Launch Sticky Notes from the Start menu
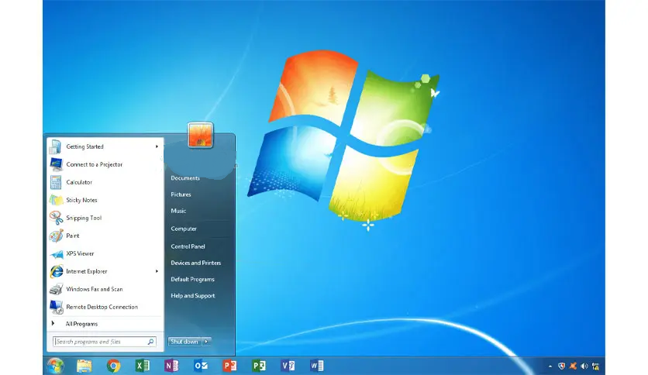The height and width of the screenshot is (375, 648). [81, 200]
